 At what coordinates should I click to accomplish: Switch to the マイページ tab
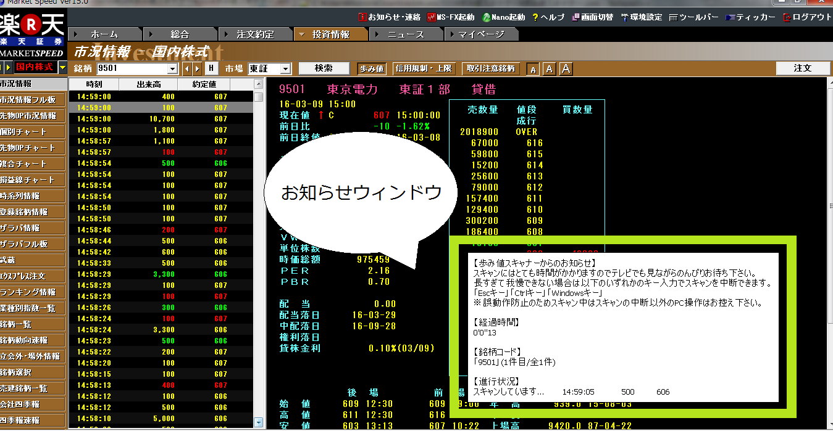point(481,35)
